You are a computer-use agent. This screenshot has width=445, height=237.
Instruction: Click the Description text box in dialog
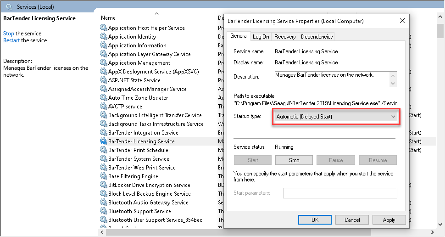(336, 79)
